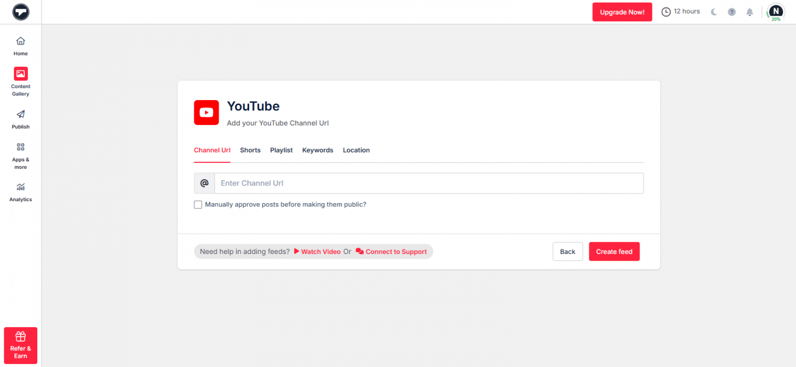Click the @ symbol beside the URL field
Screen dimensions: 796x367
(x=204, y=183)
